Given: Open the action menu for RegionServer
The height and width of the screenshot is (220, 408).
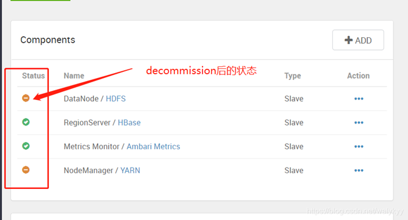Looking at the screenshot, I should (x=359, y=122).
